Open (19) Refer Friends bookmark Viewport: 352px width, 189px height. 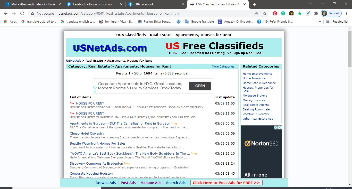click(275, 22)
